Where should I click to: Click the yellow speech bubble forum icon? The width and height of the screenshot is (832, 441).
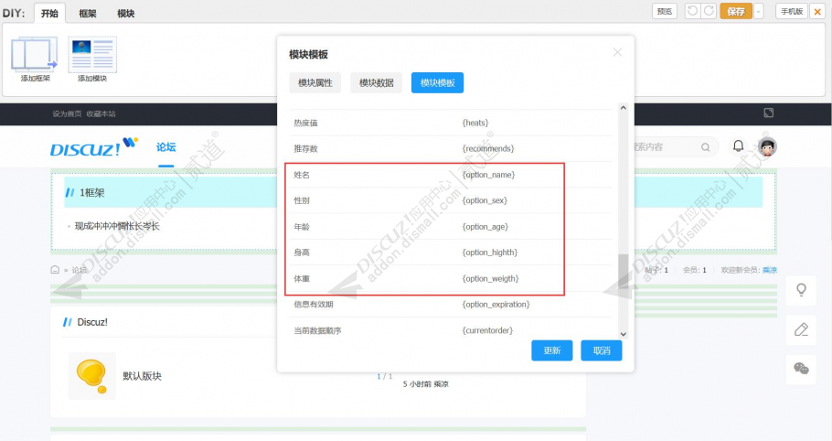[x=91, y=376]
